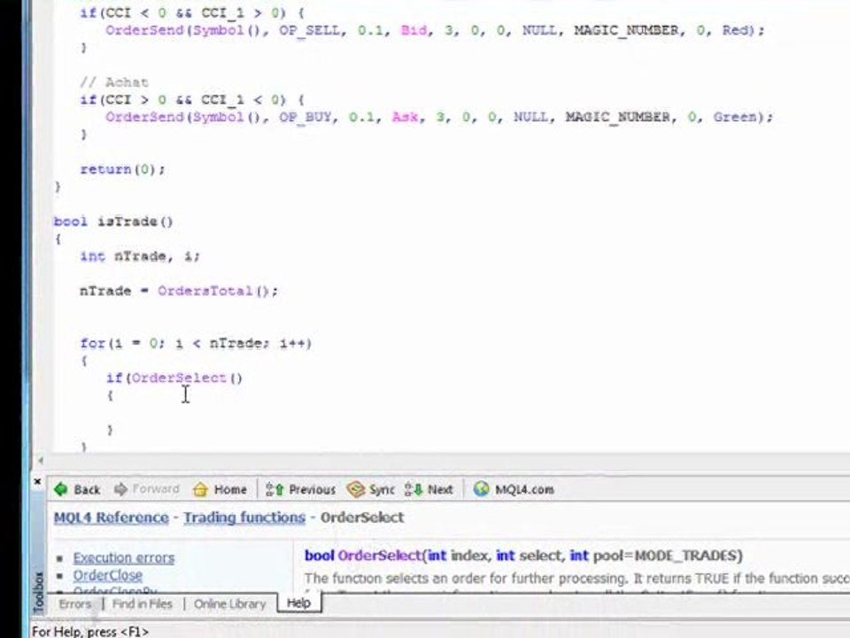Click the green Back arrow icon
The width and height of the screenshot is (850, 638).
[x=61, y=489]
